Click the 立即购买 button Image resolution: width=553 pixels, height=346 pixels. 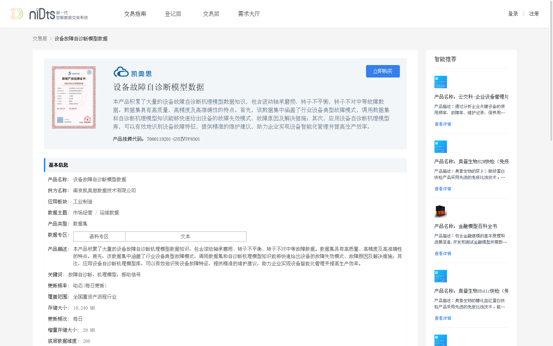pos(383,71)
